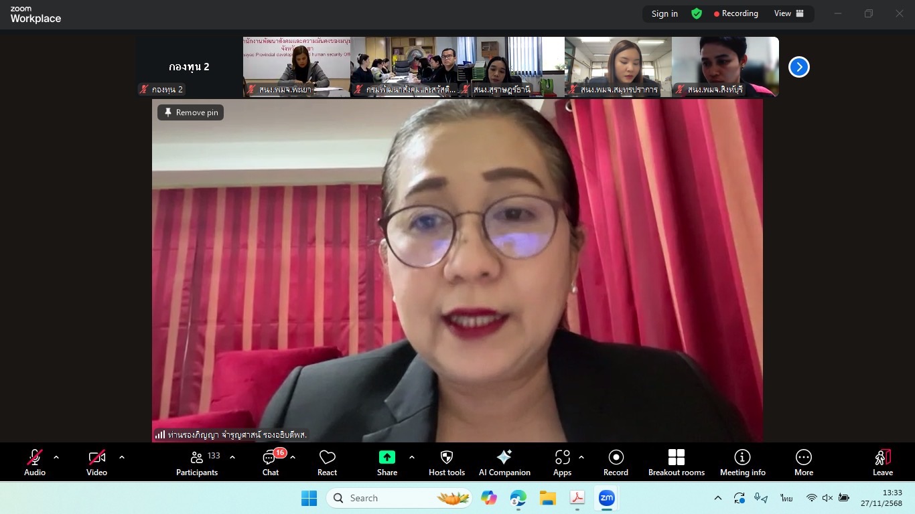
Task: Share your screen
Action: tap(386, 462)
